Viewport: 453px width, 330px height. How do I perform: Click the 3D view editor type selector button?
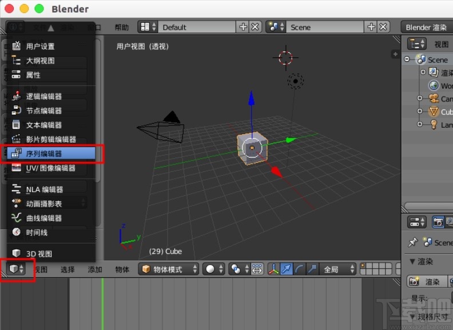(x=16, y=269)
